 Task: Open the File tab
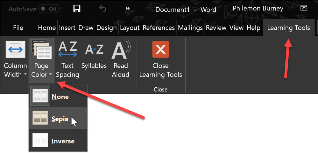[x=18, y=28]
